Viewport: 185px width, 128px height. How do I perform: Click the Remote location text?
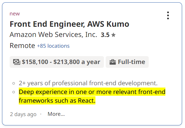click(22, 46)
